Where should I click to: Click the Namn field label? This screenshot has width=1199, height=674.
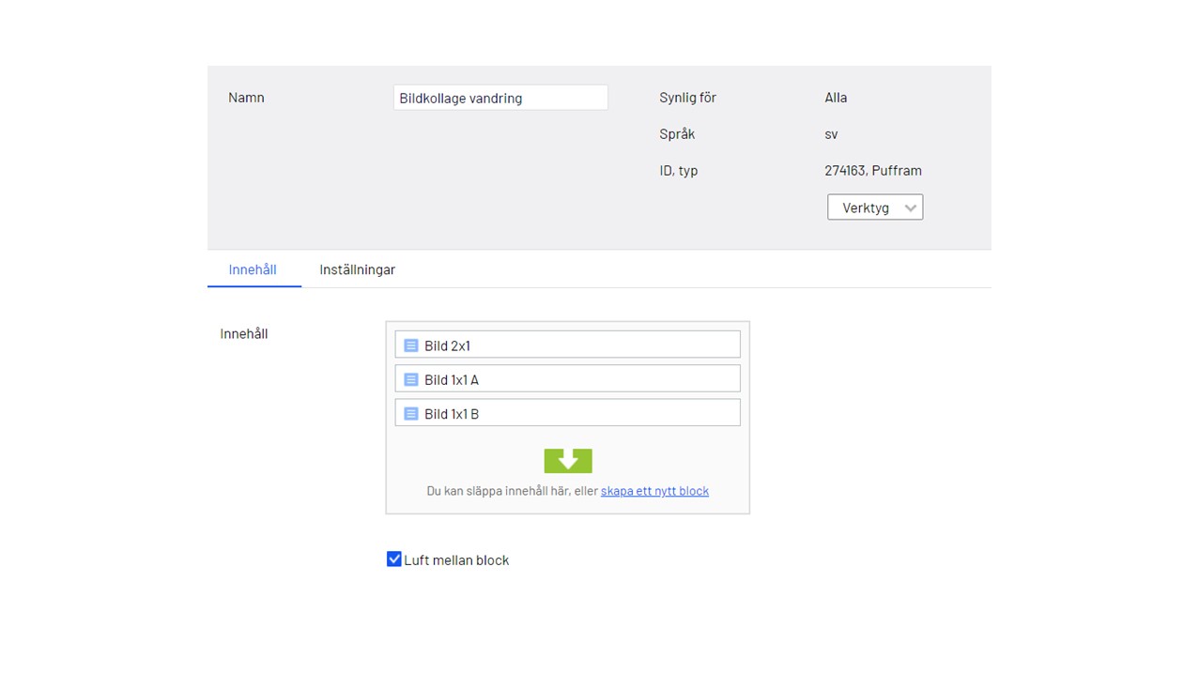pos(246,98)
